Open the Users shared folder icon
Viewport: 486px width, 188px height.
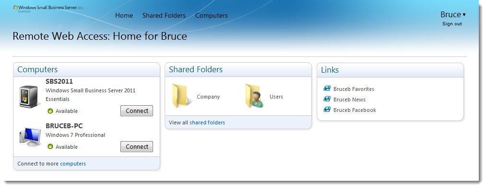click(254, 96)
